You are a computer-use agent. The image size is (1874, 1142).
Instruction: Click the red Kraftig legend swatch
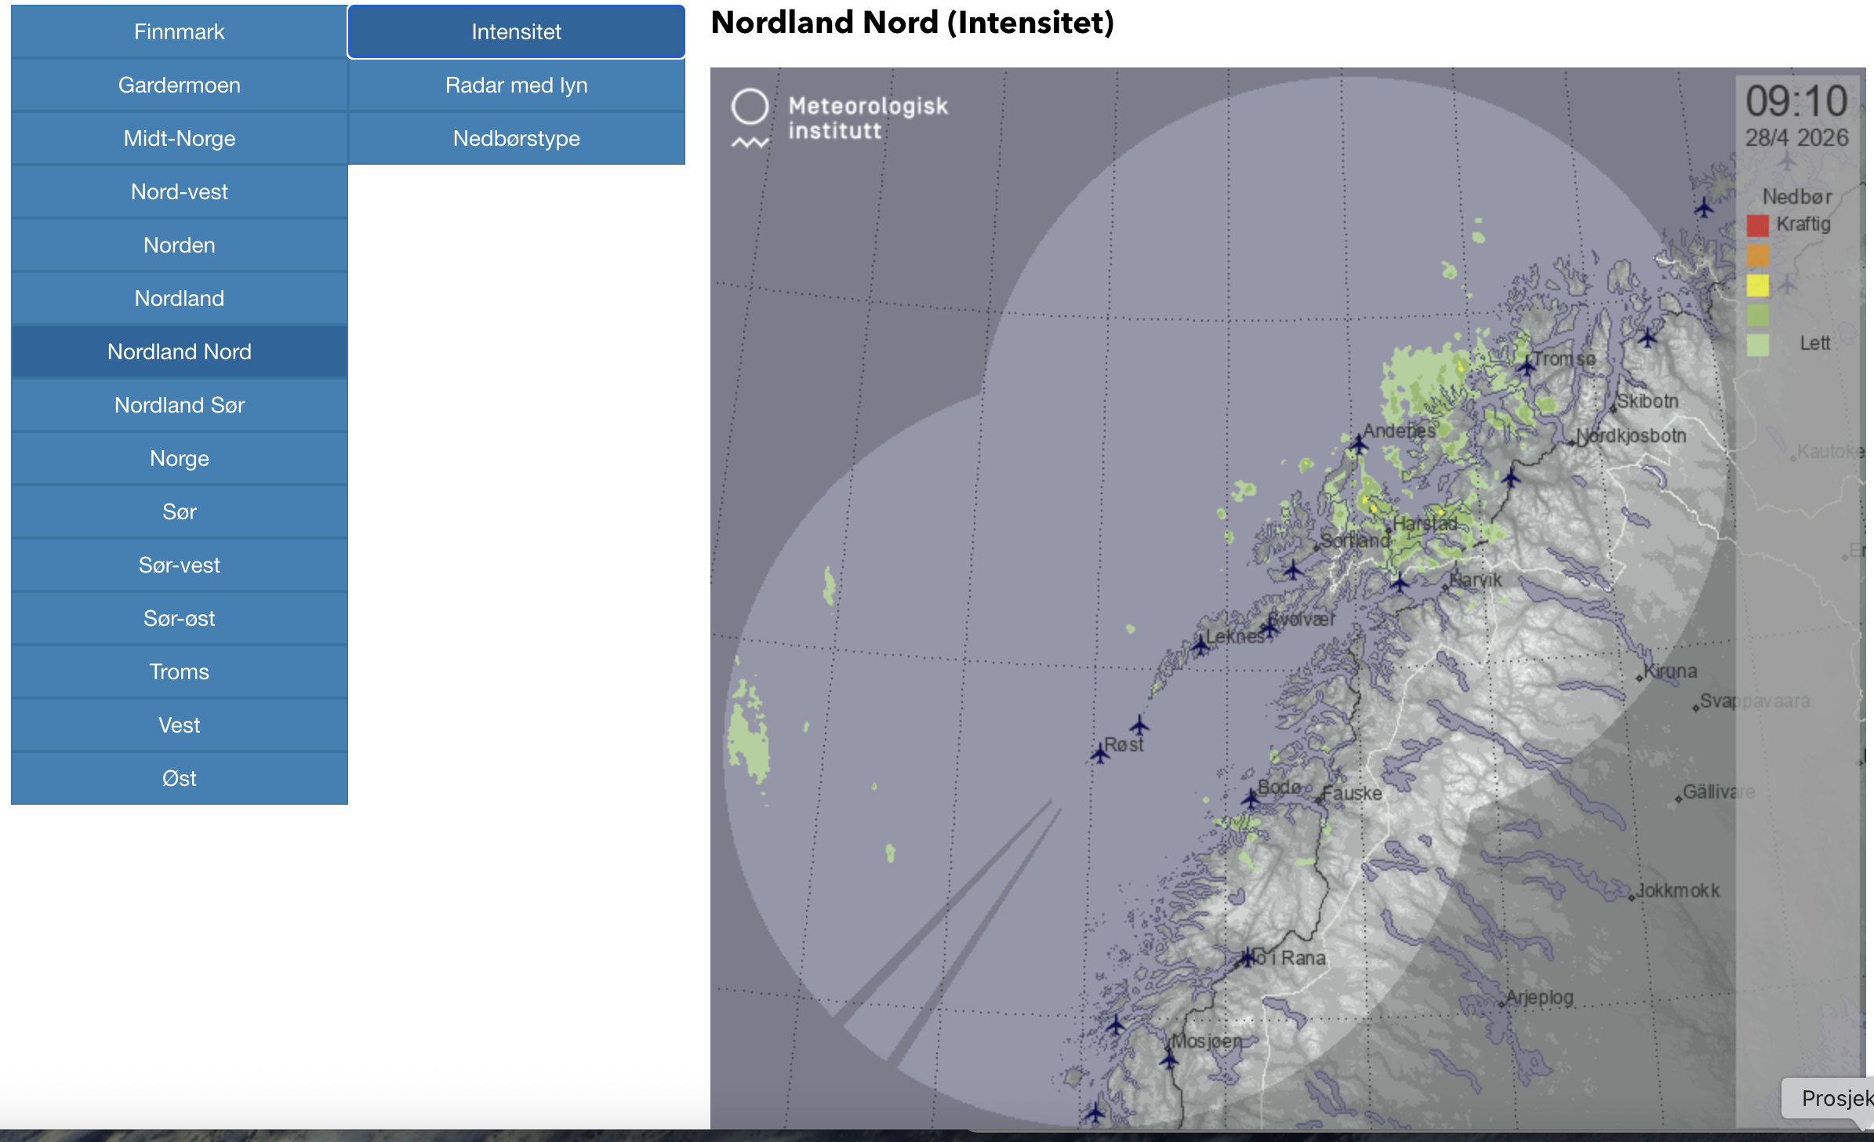[1757, 226]
